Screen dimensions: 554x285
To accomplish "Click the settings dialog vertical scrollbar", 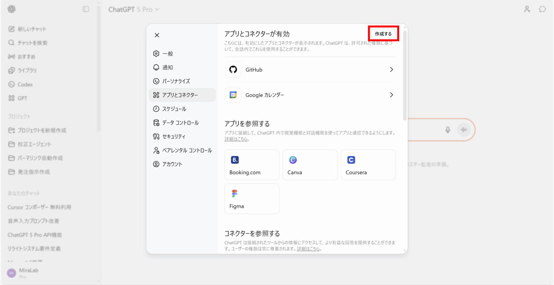I will 405,76.
